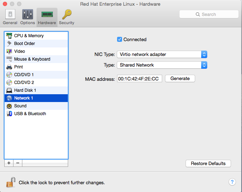This screenshot has height=192, width=242.
Task: Generate a new MAC address
Action: coord(180,78)
